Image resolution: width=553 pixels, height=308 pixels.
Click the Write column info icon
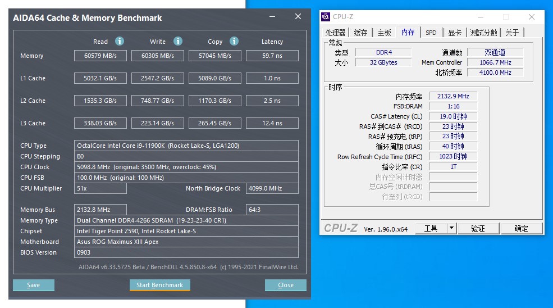[x=178, y=41]
